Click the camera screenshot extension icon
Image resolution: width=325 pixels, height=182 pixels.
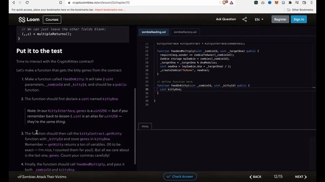263,3
